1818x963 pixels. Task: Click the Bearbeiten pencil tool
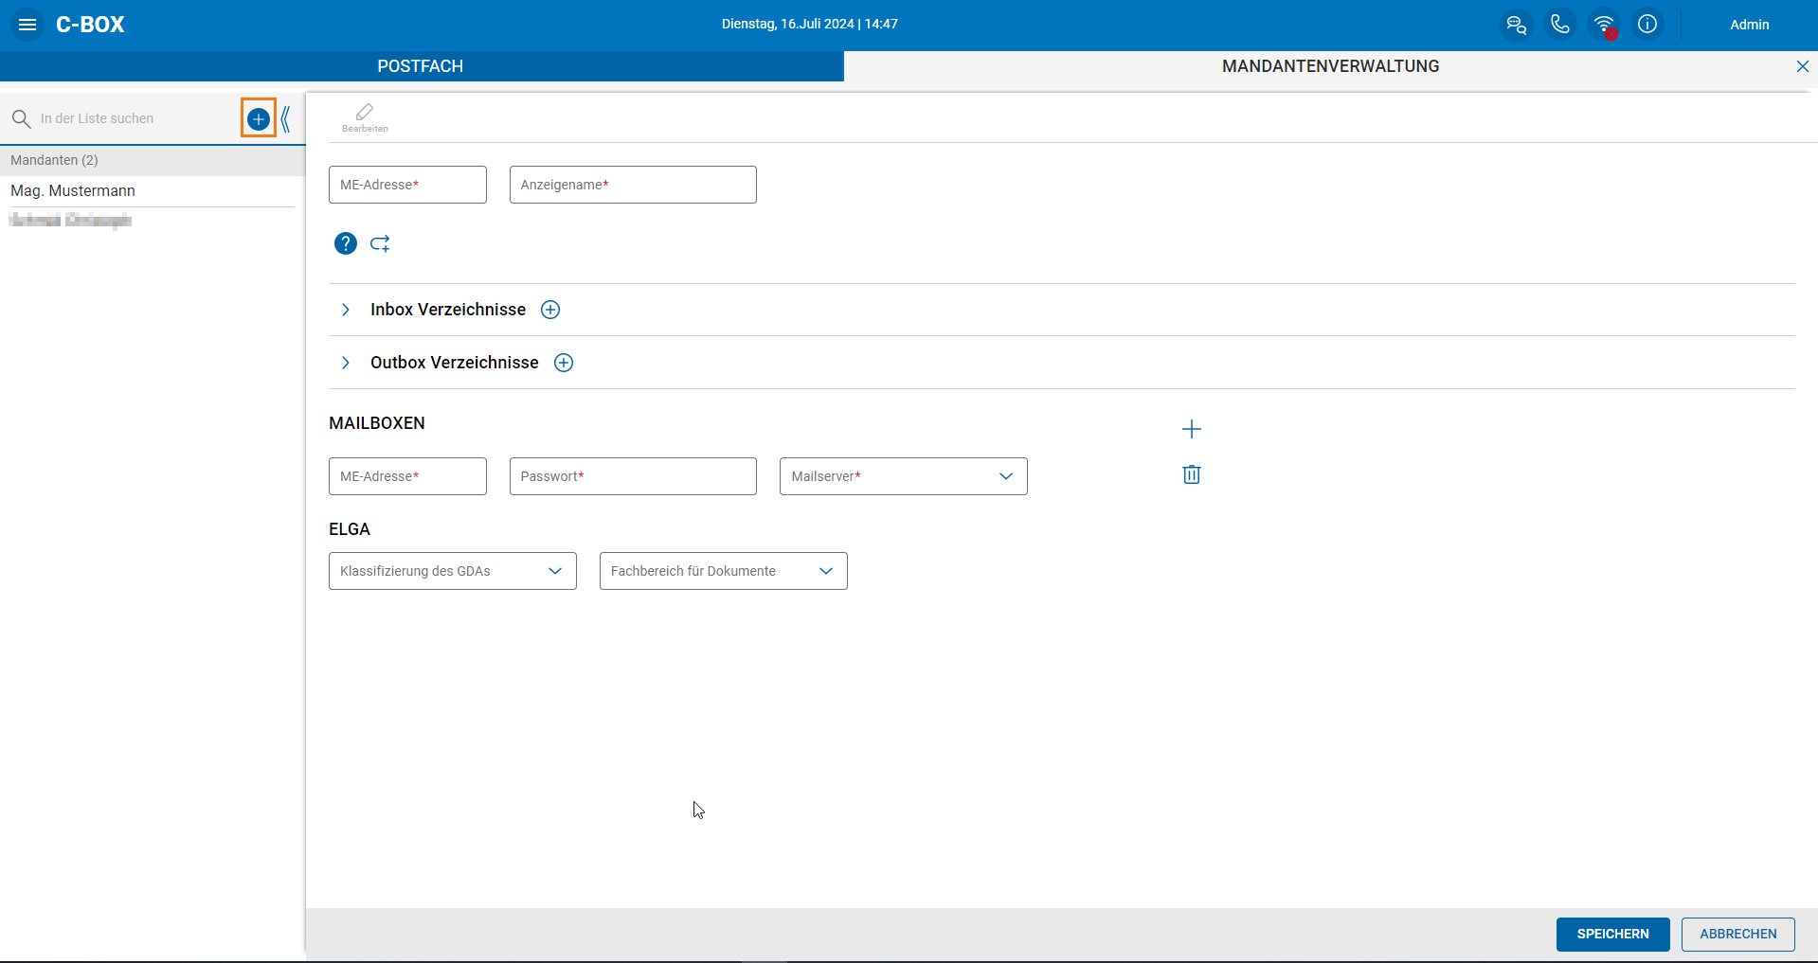365,117
